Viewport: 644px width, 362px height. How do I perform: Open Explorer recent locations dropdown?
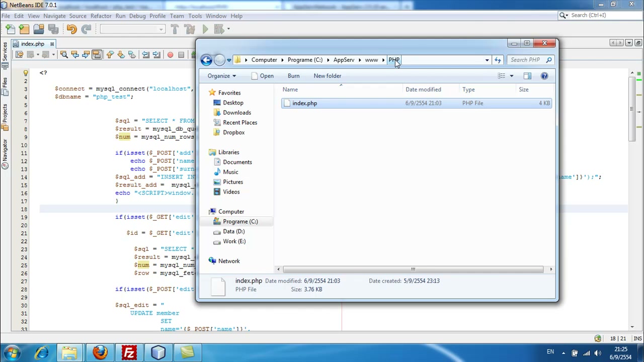point(229,60)
